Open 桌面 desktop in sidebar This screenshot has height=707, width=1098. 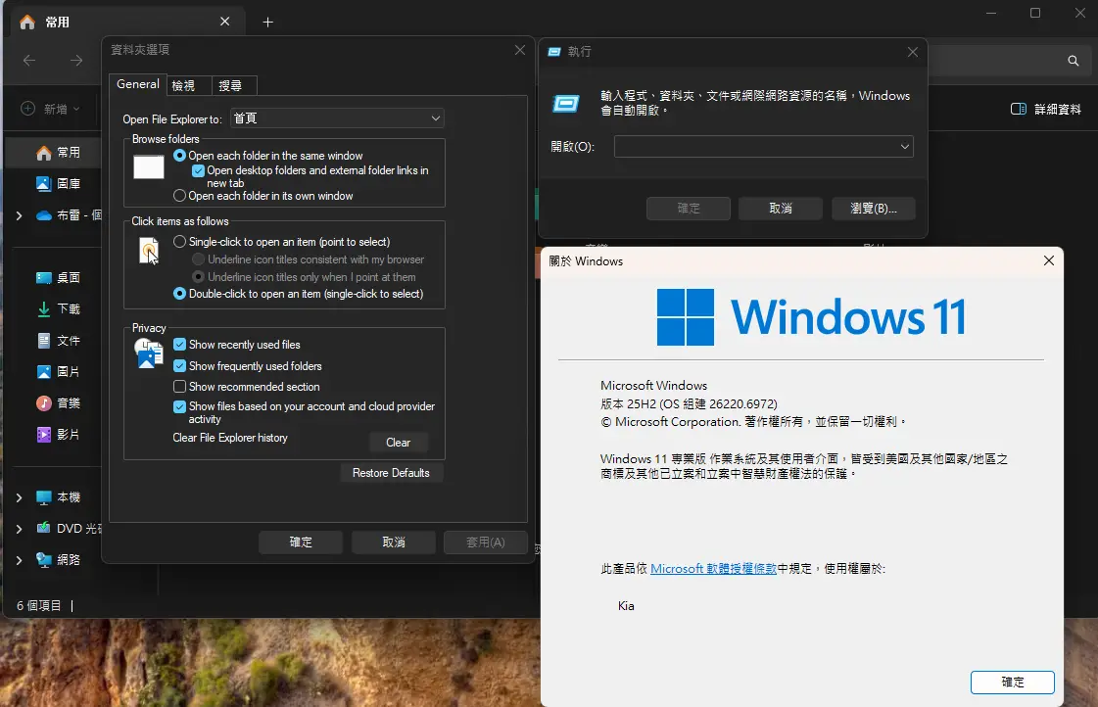click(58, 278)
